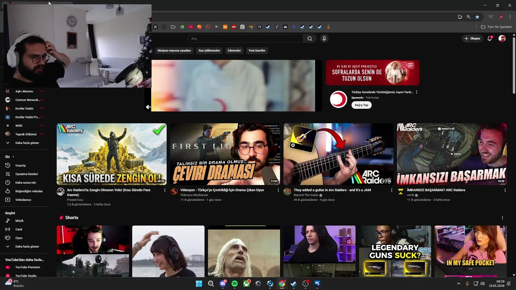The width and height of the screenshot is (516, 290).
Task: Open the Videoyun Meyhanesi channel link
Action: [194, 195]
